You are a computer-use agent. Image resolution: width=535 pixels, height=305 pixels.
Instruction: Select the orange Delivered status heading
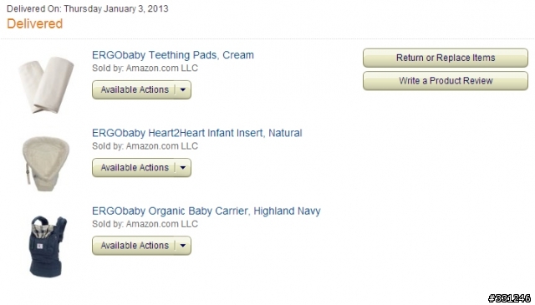35,23
